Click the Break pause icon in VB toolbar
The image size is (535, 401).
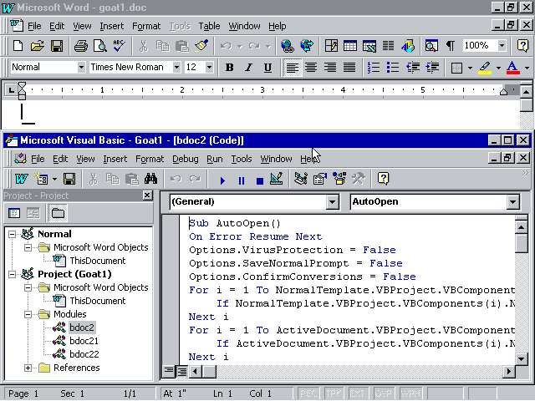(x=242, y=180)
